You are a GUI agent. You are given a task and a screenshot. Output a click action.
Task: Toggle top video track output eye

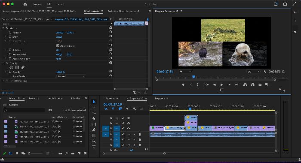pos(129,118)
